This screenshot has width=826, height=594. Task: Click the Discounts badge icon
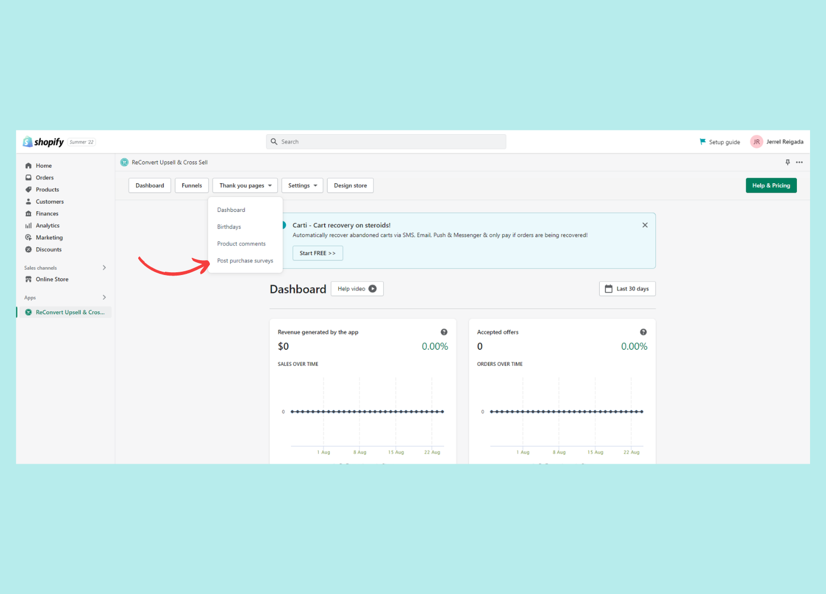coord(29,250)
